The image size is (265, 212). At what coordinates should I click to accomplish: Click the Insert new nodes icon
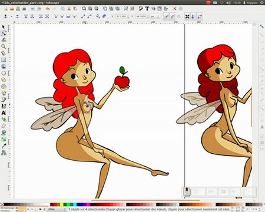[6, 16]
